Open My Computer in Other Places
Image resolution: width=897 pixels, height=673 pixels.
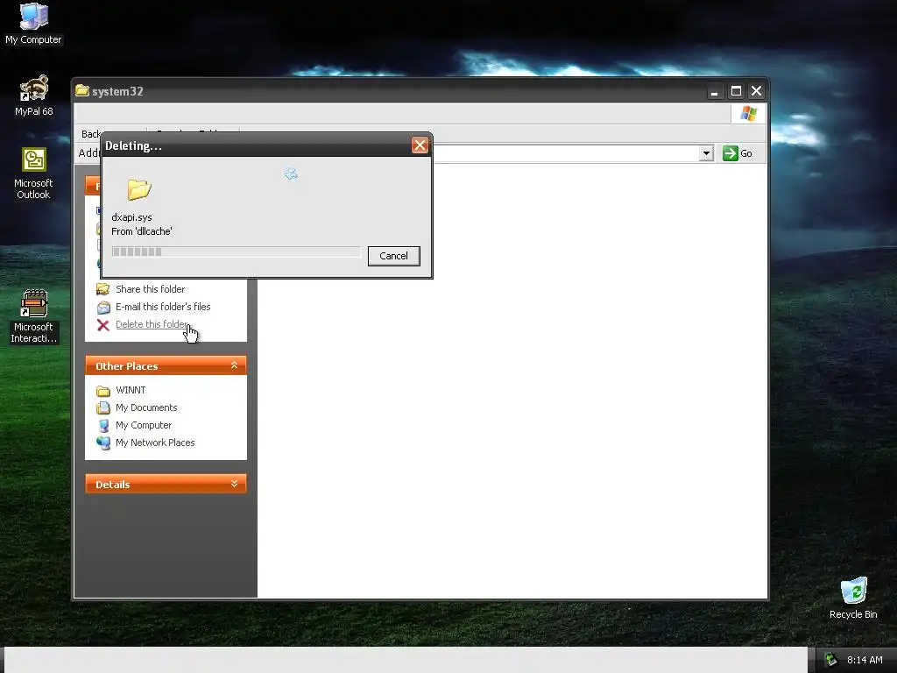[x=144, y=425]
